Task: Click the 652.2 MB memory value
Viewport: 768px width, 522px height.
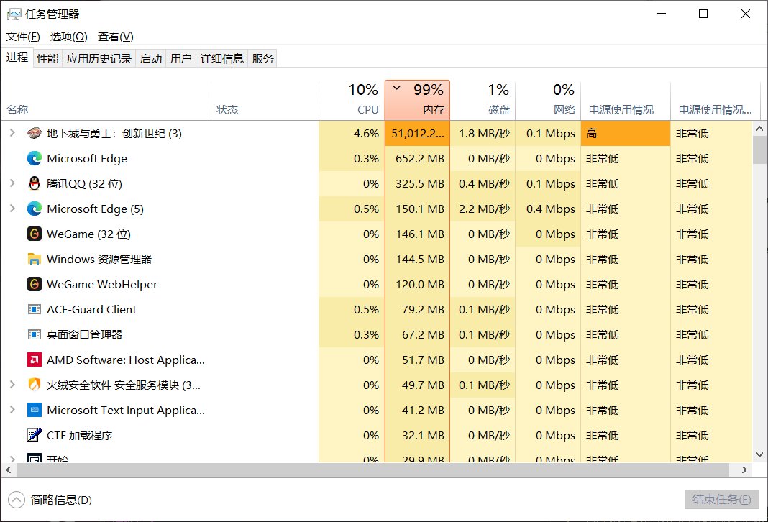Action: [x=420, y=159]
